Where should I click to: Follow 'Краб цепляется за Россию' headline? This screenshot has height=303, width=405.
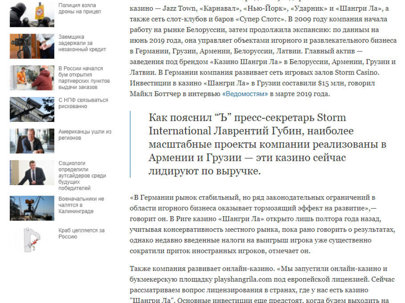click(x=81, y=234)
